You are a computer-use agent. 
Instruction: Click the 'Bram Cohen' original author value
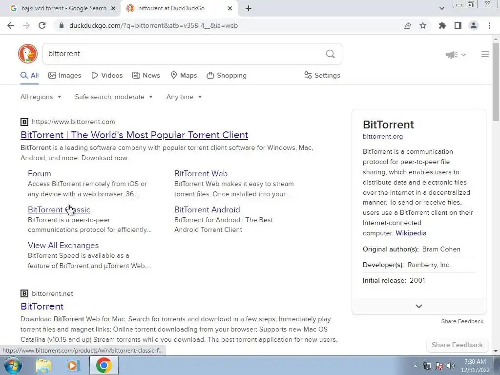[x=441, y=250]
